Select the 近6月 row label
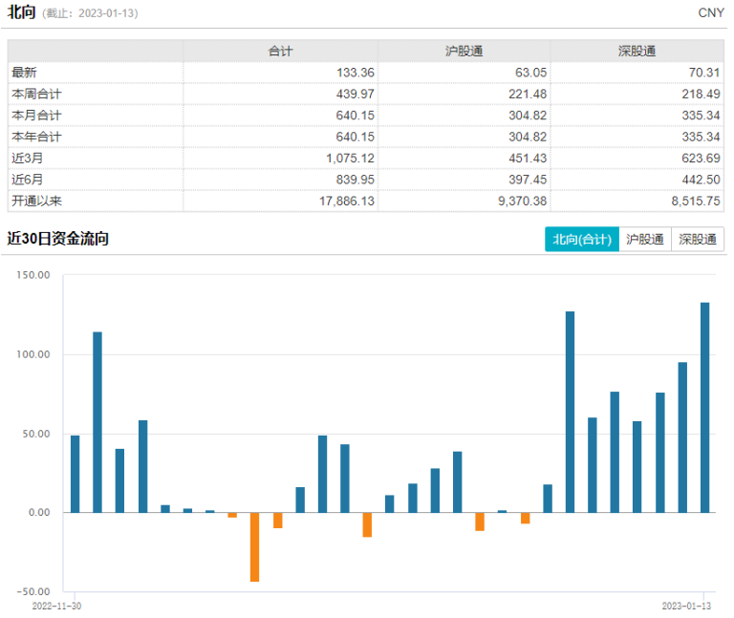 (27, 180)
